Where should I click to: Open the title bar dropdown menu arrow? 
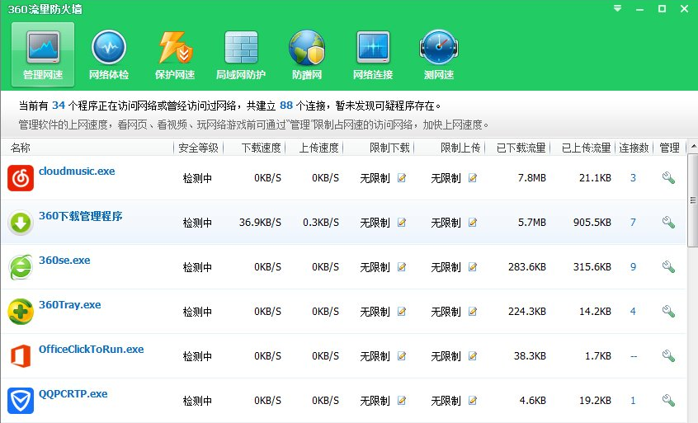tap(617, 8)
